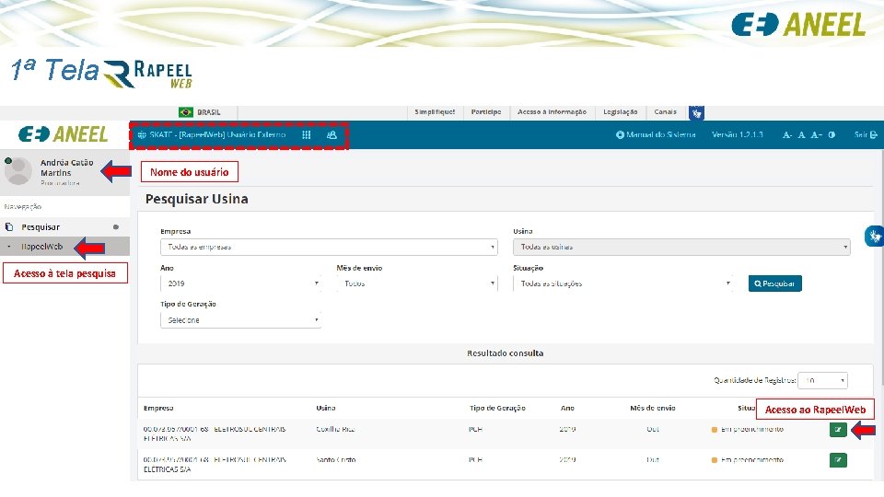Open the Legislação menu item
Image resolution: width=884 pixels, height=497 pixels.
[x=620, y=112]
